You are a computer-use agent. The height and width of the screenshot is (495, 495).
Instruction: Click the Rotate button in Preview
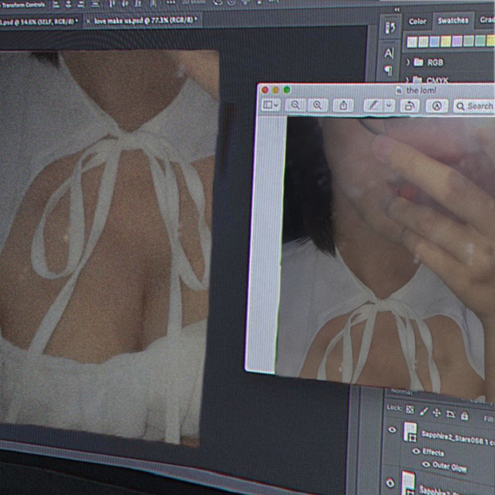(x=409, y=106)
